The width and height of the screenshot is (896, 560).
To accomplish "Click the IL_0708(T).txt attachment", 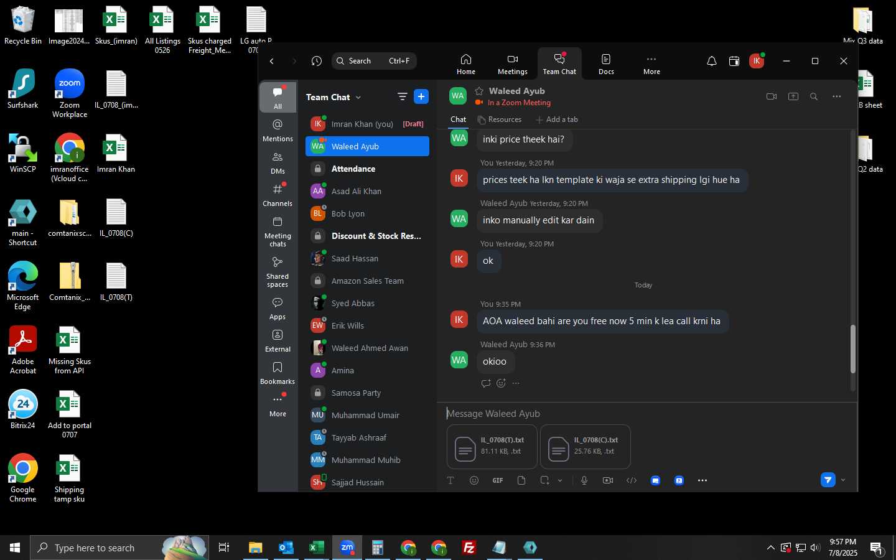I will 492,446.
